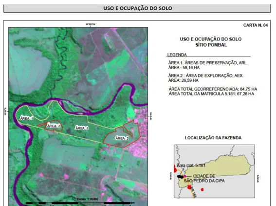Click the LEGENDA heading
276x206 pixels.
177,55
